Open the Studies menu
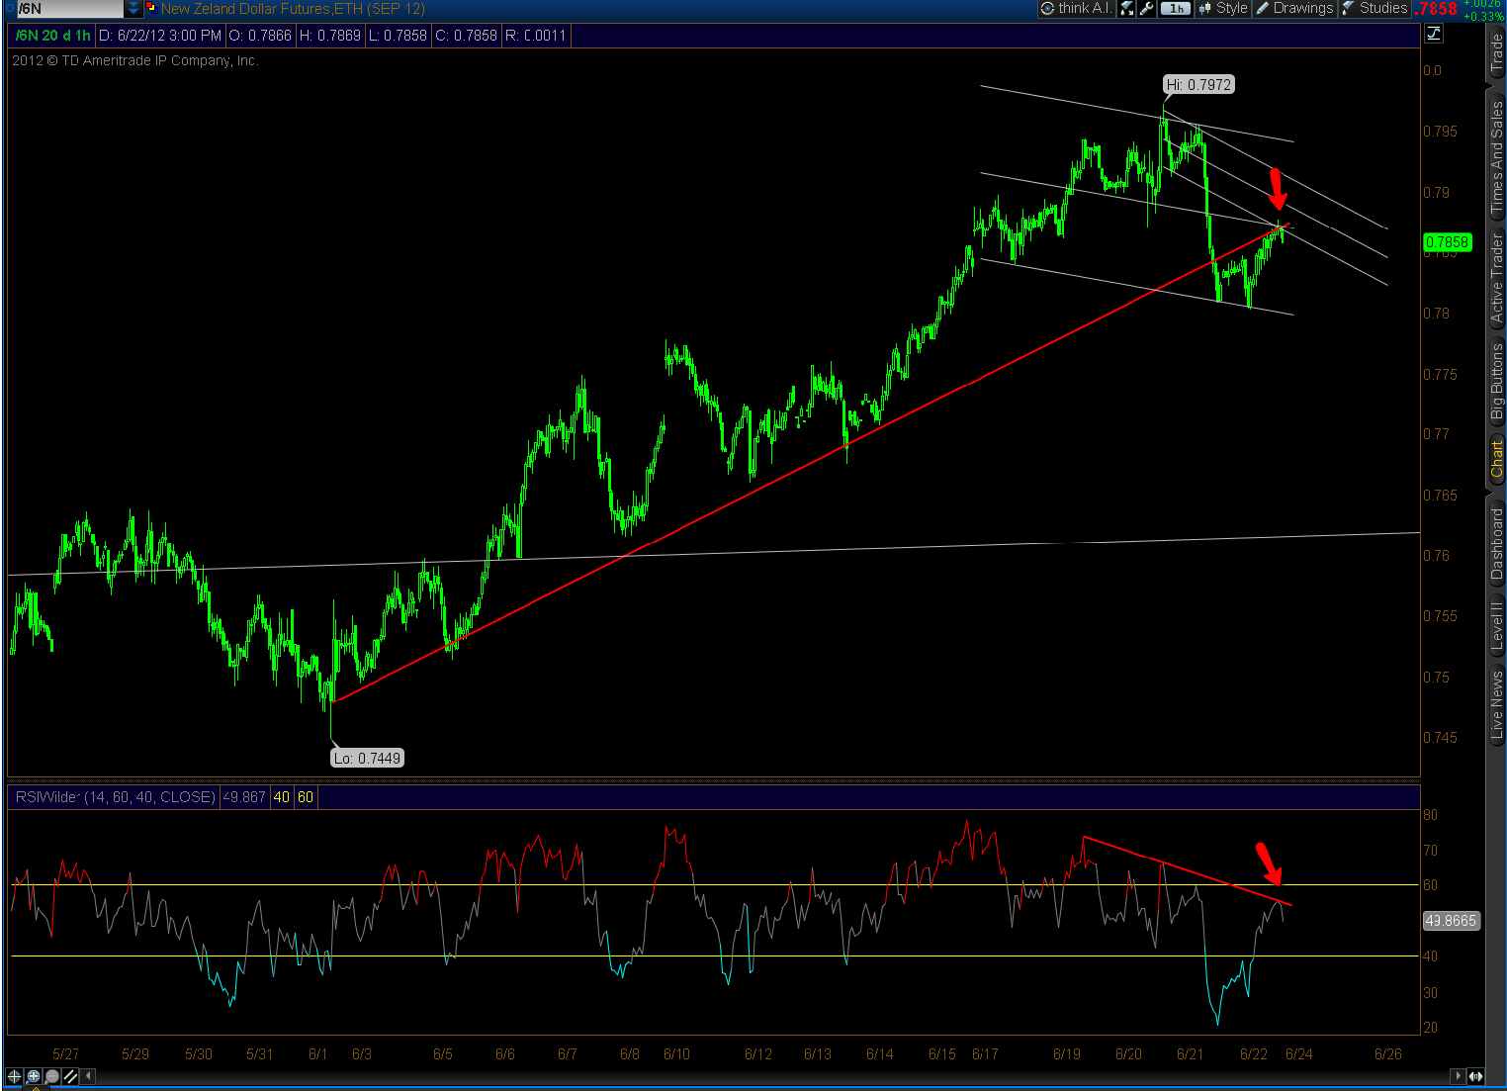The height and width of the screenshot is (1091, 1507). coord(1374,8)
